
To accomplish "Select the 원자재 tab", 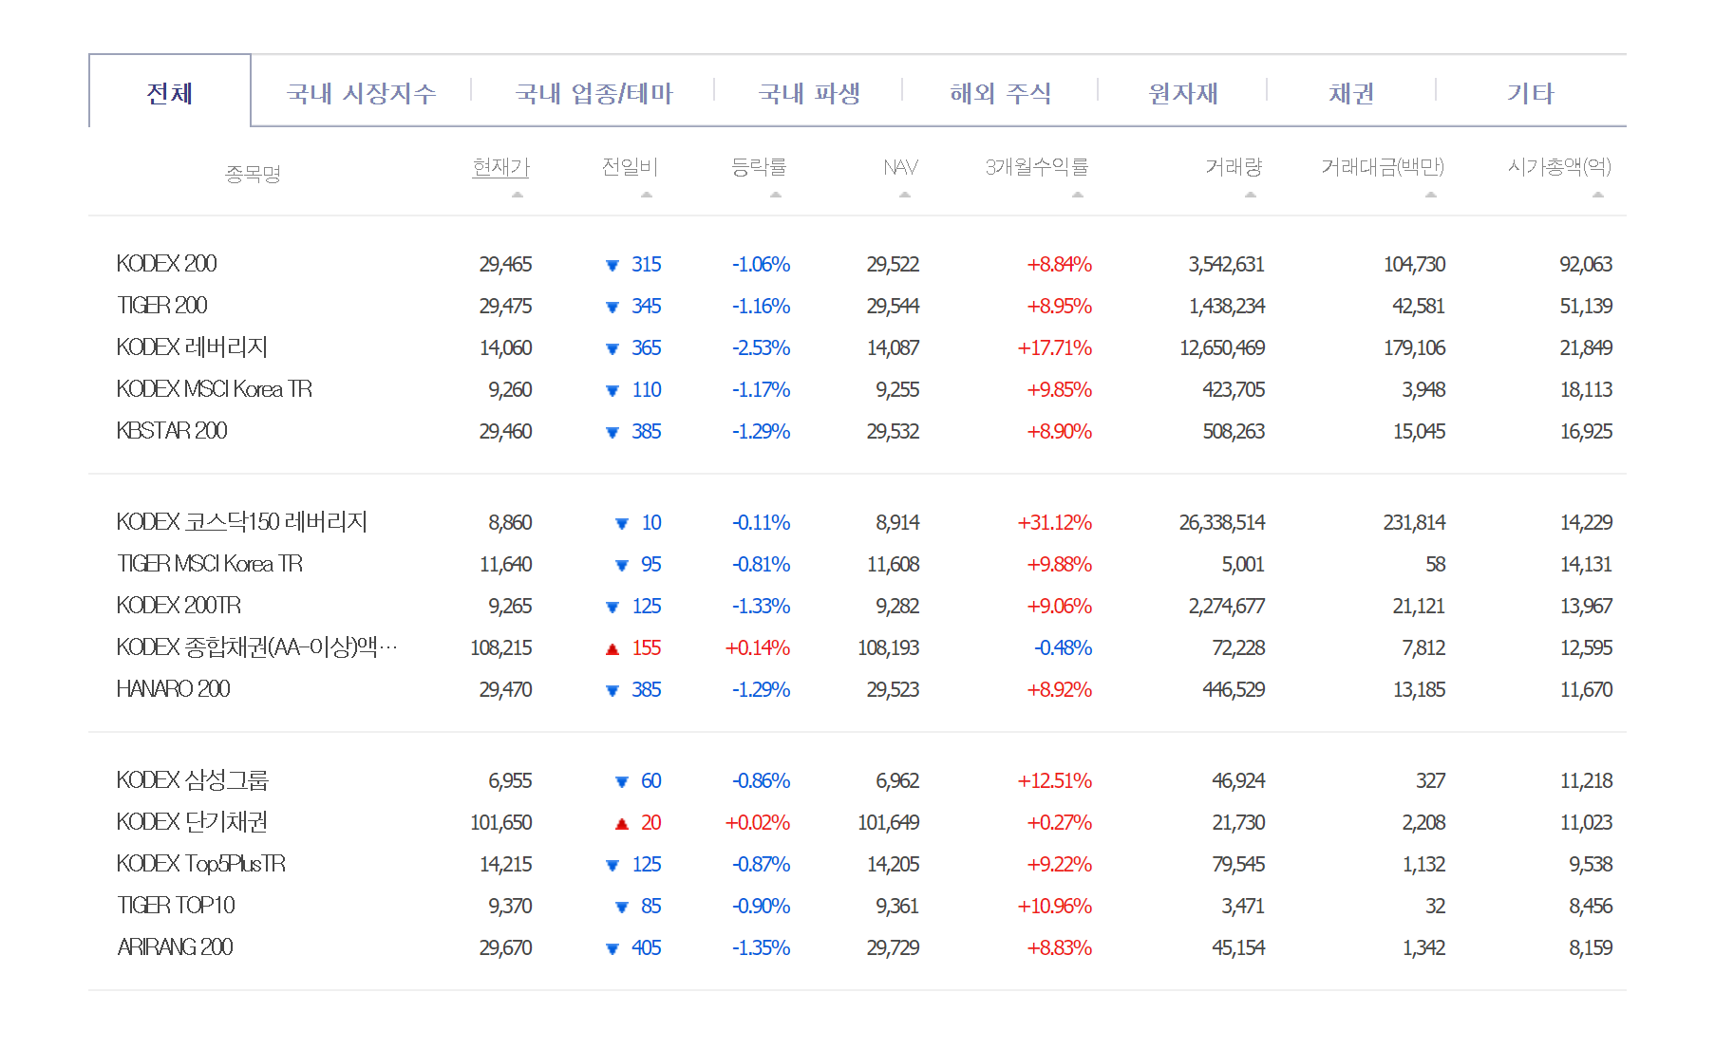I will pos(1183,93).
